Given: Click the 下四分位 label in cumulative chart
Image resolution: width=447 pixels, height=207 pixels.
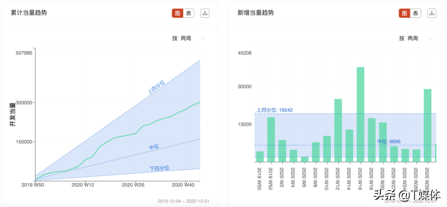Looking at the screenshot, I should tap(159, 168).
